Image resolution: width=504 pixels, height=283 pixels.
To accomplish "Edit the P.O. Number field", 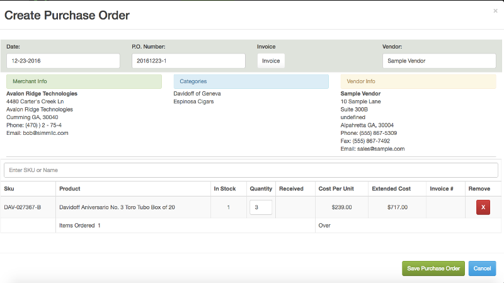I will (x=188, y=61).
